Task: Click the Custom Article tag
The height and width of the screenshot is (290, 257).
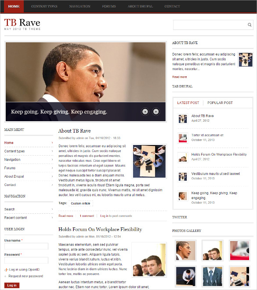Action: click(x=80, y=203)
